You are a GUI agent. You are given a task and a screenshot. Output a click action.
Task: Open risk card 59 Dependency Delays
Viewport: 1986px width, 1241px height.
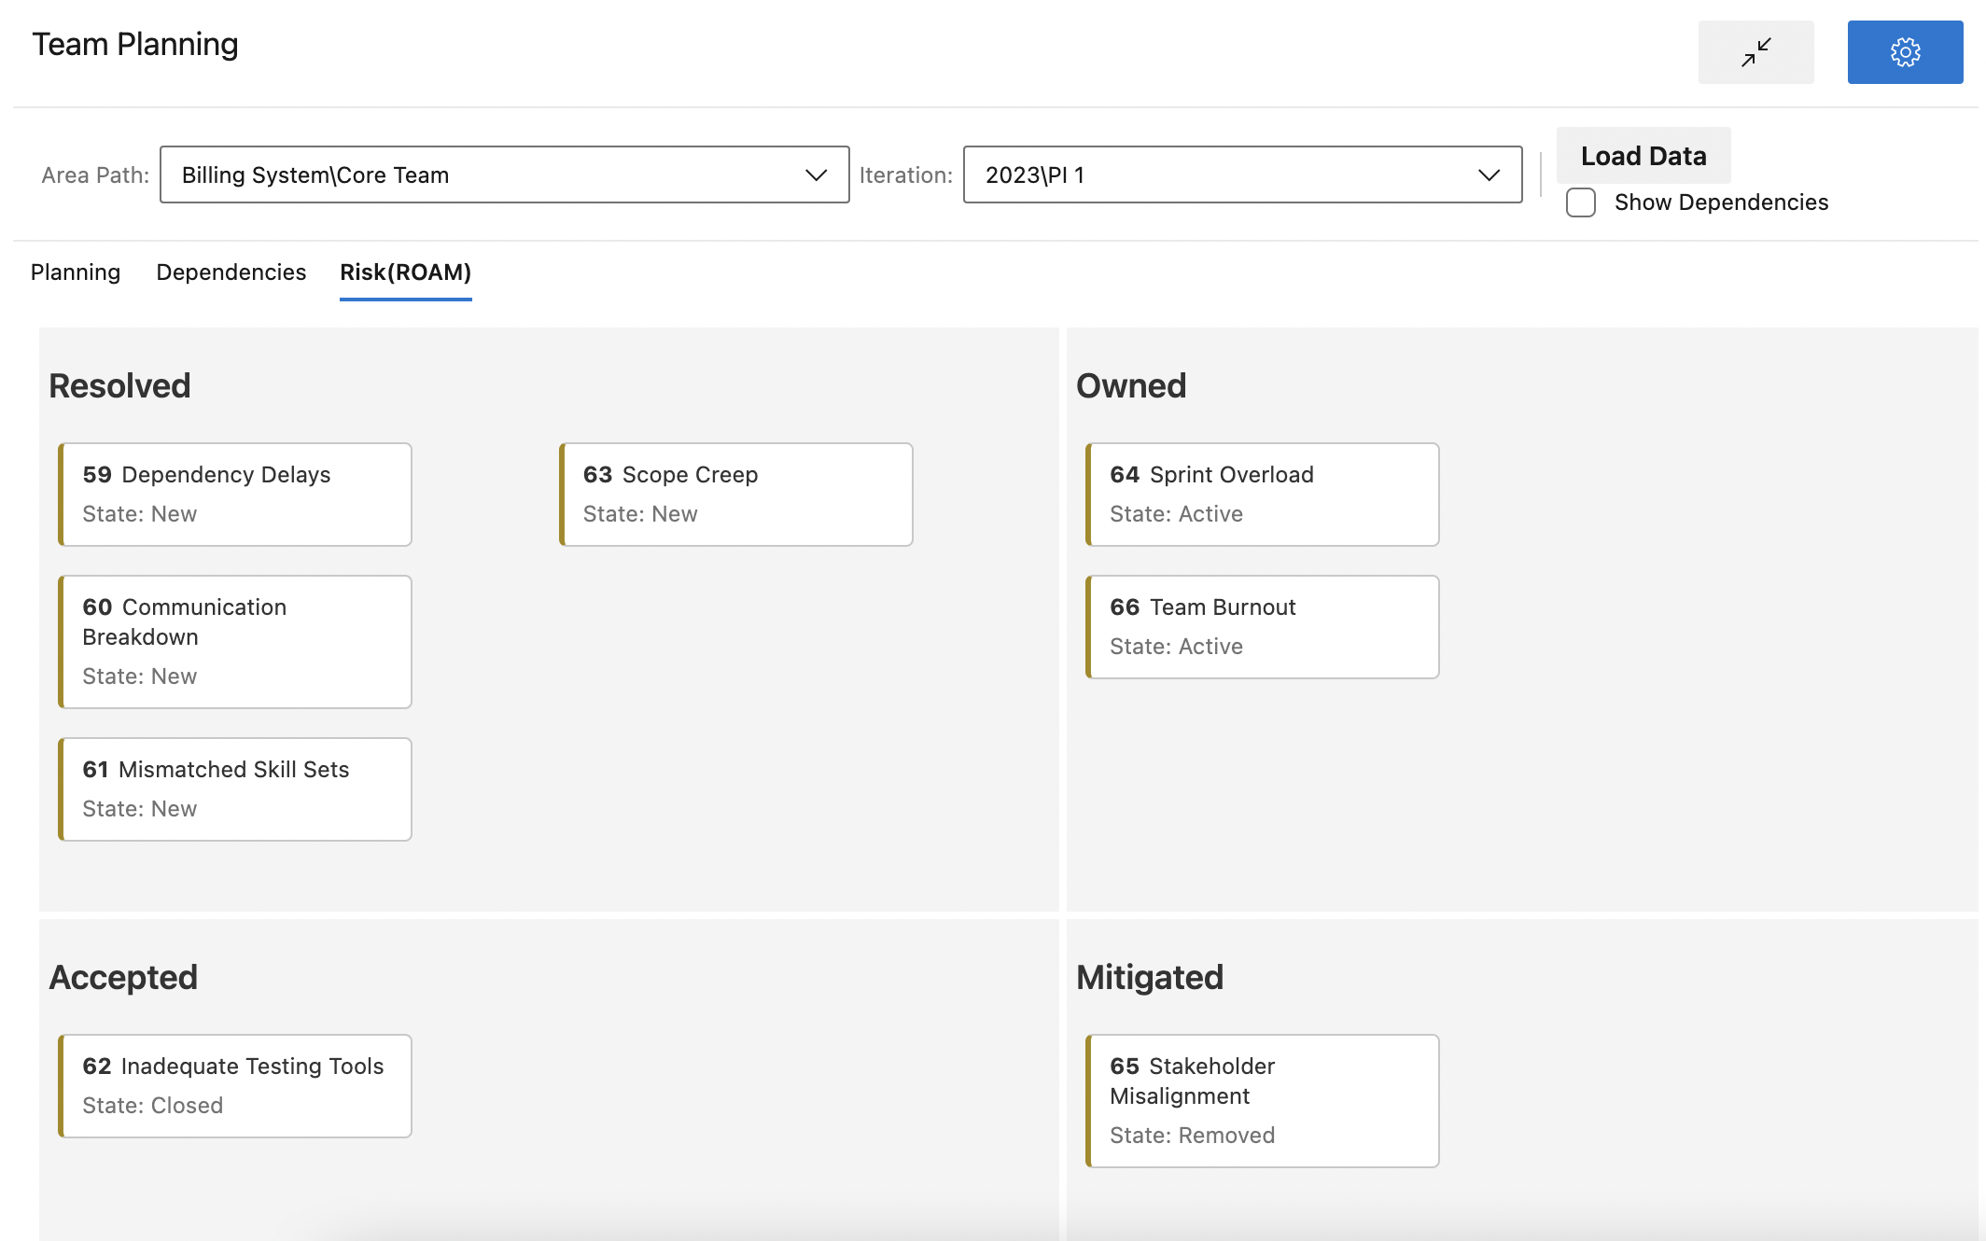click(235, 494)
